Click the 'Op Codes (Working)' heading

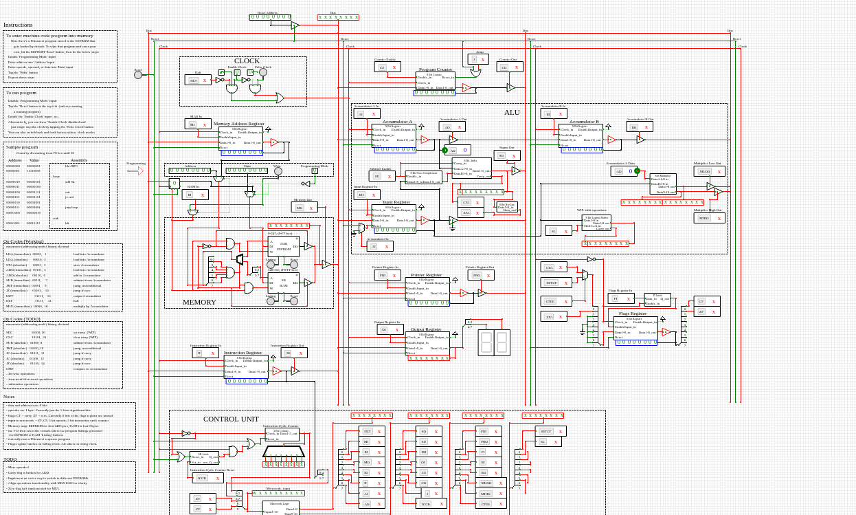(x=23, y=241)
